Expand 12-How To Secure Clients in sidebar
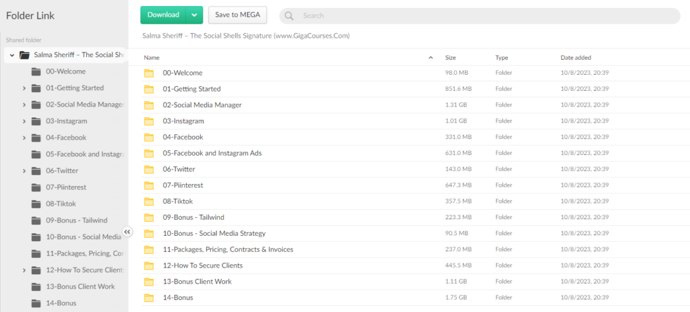Image resolution: width=690 pixels, height=312 pixels. coord(24,270)
